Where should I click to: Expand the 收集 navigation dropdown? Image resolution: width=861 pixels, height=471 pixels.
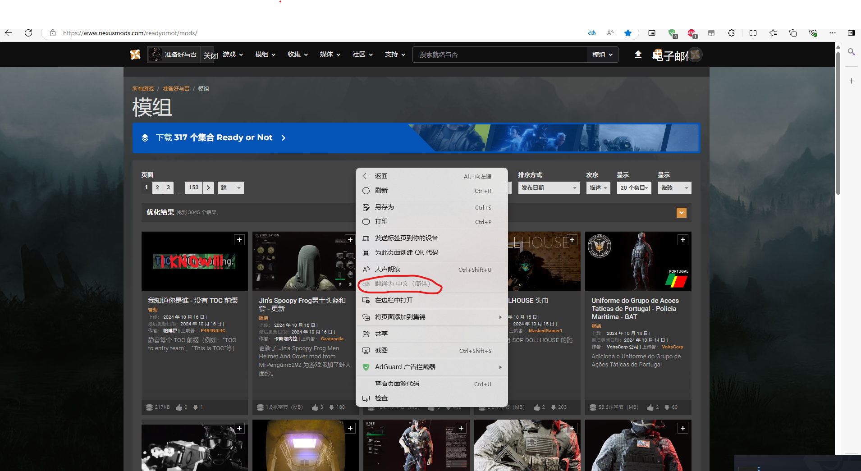pos(298,55)
